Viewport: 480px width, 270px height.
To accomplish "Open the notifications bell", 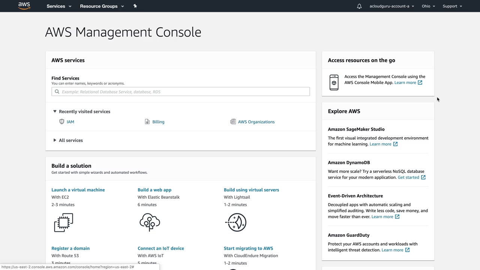I will coord(359,6).
